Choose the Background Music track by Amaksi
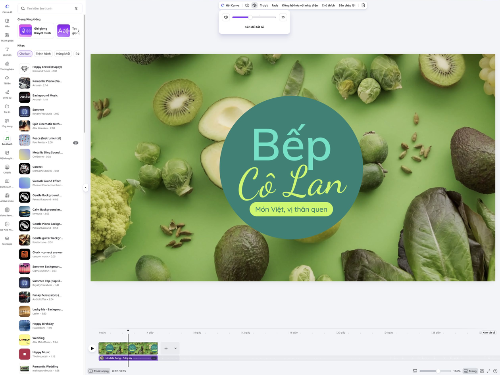Image resolution: width=500 pixels, height=375 pixels. 48,98
